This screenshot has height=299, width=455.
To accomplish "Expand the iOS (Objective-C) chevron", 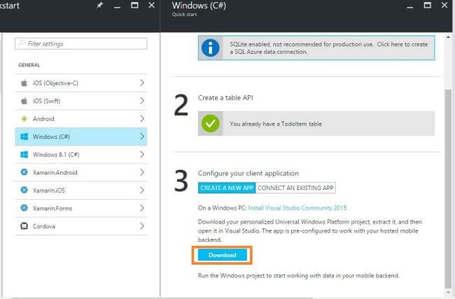I will coord(142,83).
